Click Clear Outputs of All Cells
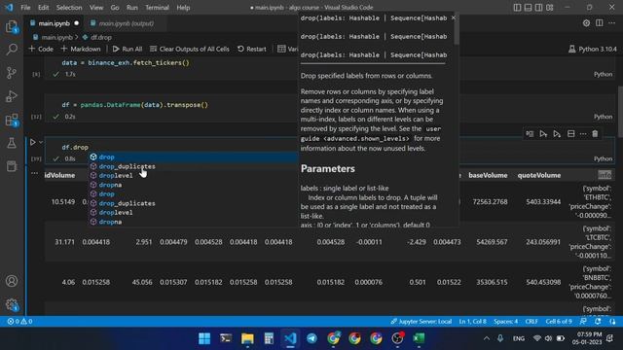This screenshot has width=623, height=350. tap(190, 49)
